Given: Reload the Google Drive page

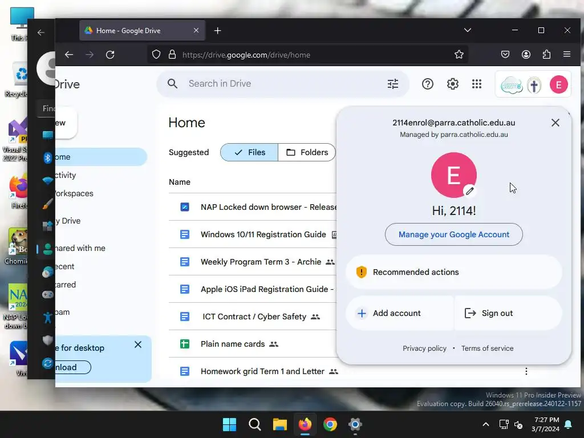Looking at the screenshot, I should [x=110, y=55].
